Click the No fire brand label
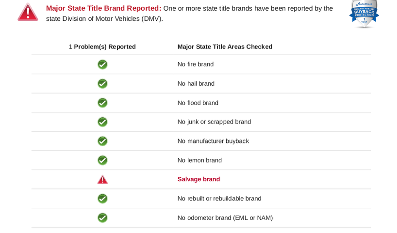Viewport: 397px width, 233px height. pyautogui.click(x=196, y=64)
